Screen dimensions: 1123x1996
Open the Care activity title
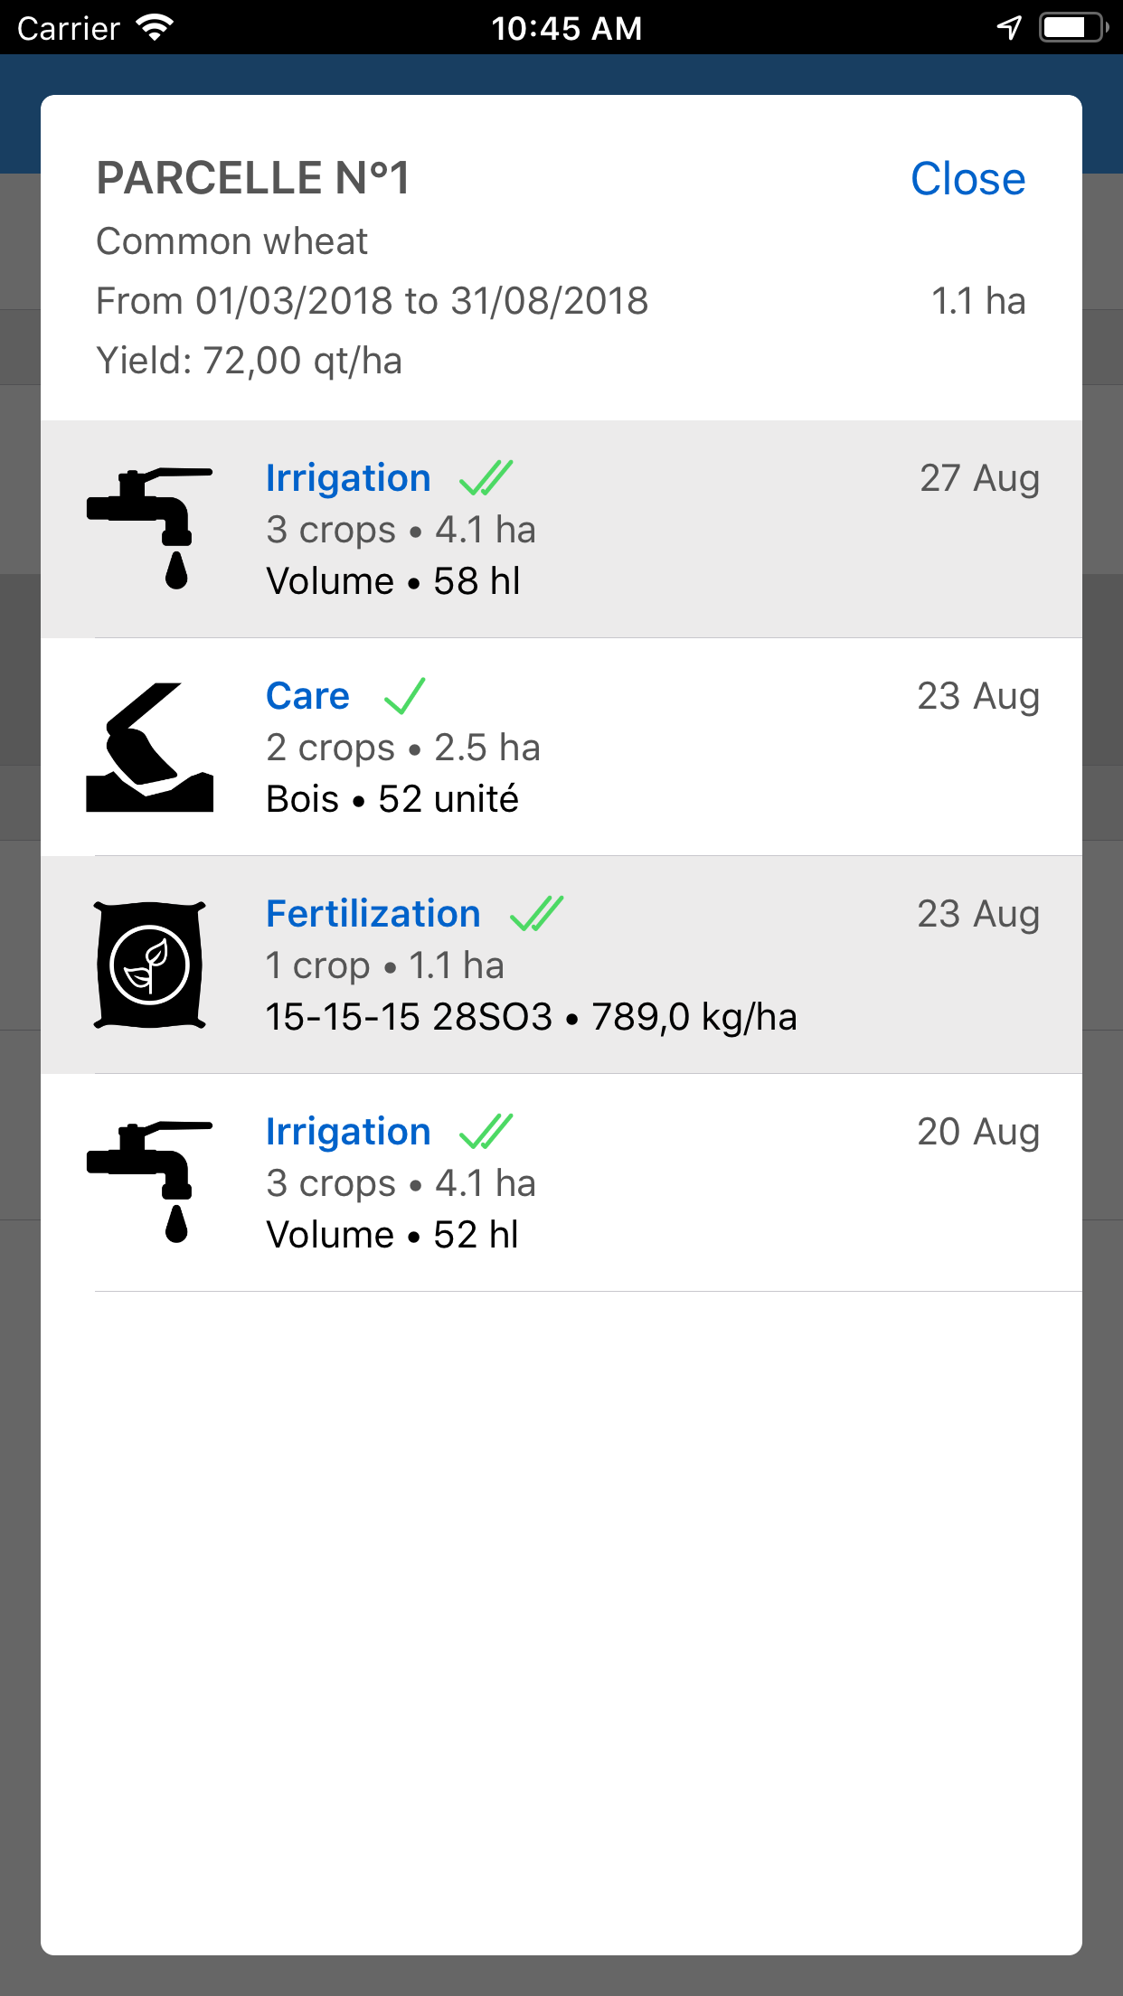point(307,696)
